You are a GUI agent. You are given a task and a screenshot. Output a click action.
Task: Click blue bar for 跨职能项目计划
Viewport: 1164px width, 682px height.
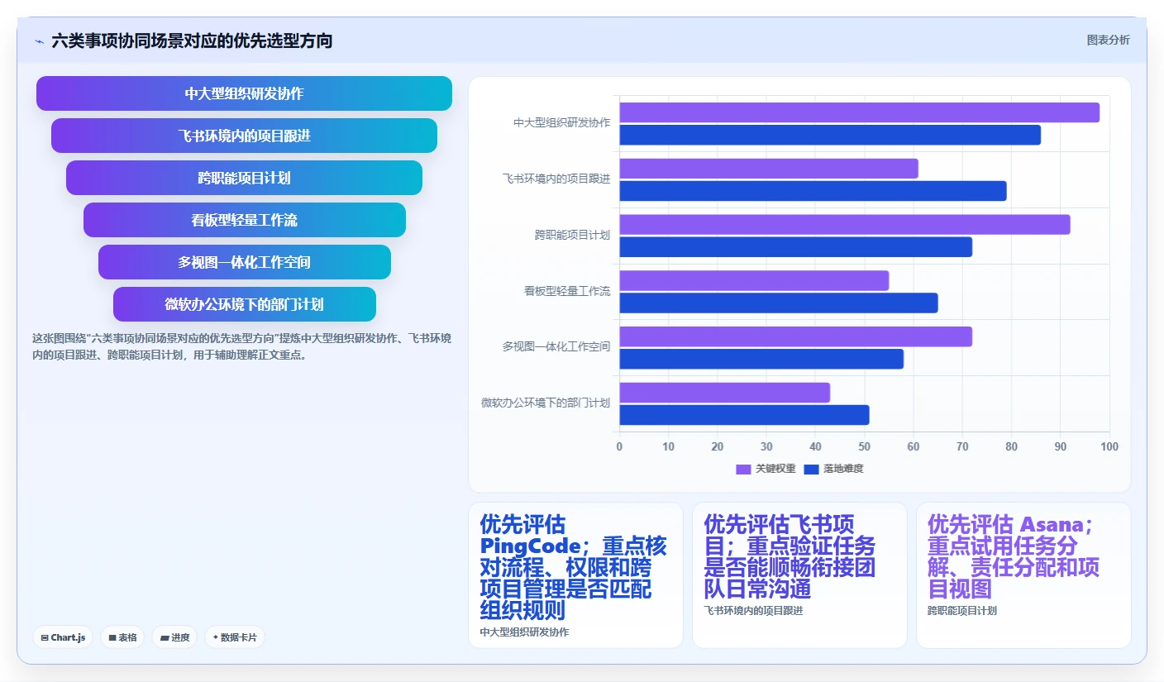pyautogui.click(x=796, y=246)
